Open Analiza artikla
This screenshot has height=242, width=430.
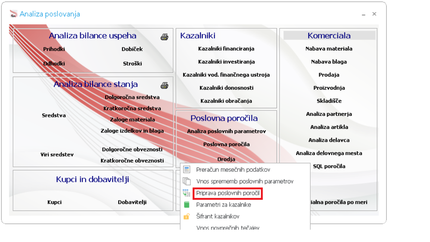point(329,127)
